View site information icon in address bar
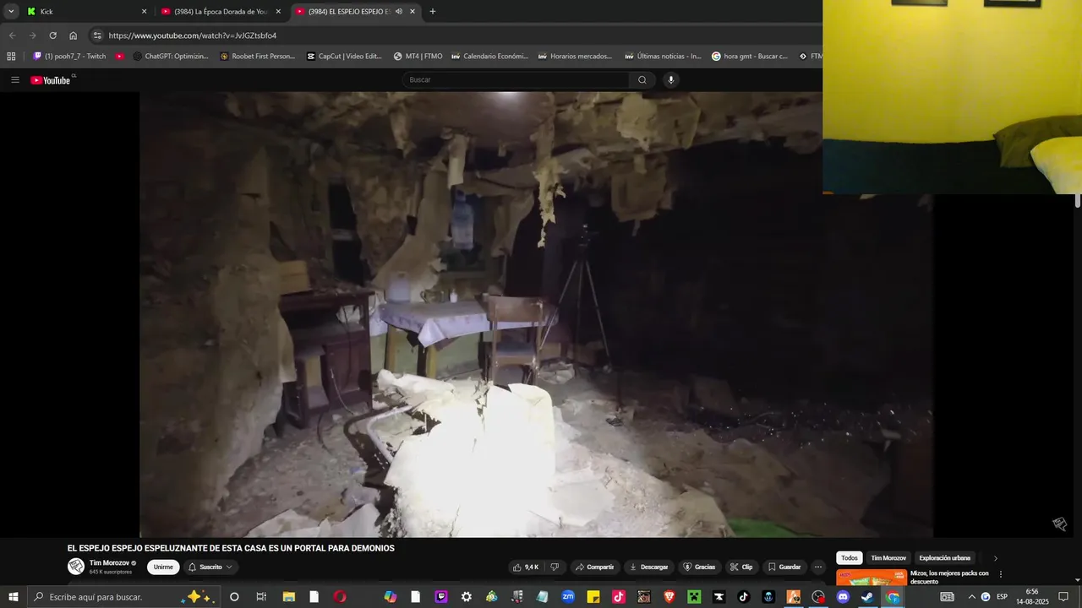The image size is (1082, 608). (x=97, y=35)
